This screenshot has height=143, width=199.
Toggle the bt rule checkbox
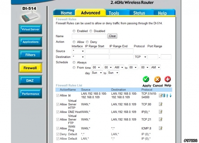click(x=58, y=96)
